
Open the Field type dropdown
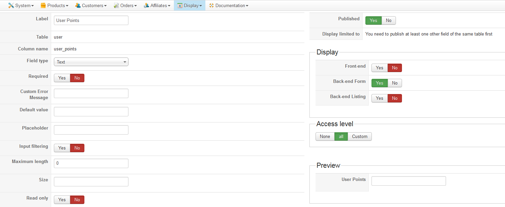[91, 62]
